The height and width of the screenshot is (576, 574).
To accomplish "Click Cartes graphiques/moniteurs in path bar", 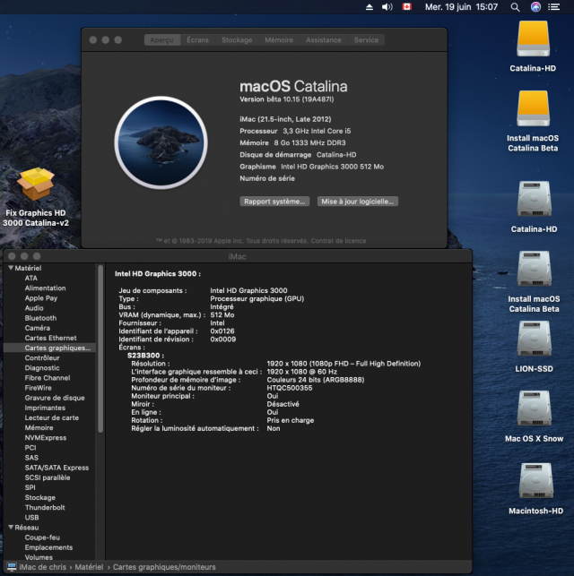I will coord(164,567).
